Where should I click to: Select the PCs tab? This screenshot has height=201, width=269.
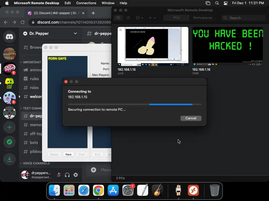[177, 18]
